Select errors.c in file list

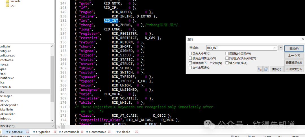pos(4,64)
